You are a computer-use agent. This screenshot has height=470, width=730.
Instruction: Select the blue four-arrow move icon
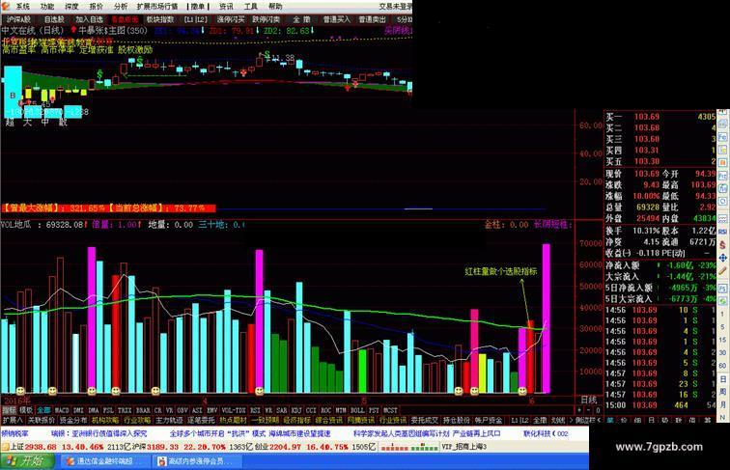coord(722,259)
